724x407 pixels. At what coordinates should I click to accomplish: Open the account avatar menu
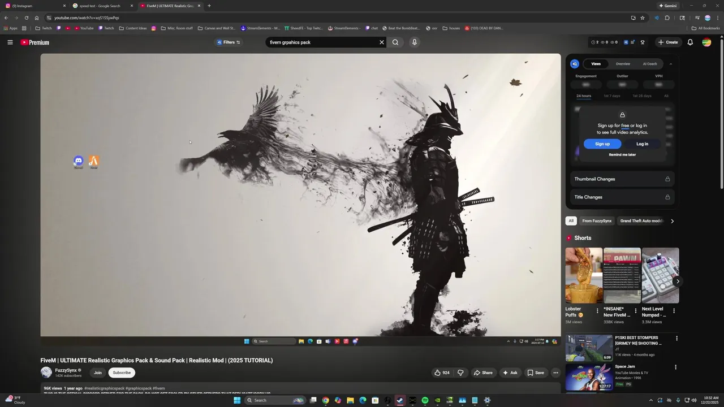[x=706, y=42]
